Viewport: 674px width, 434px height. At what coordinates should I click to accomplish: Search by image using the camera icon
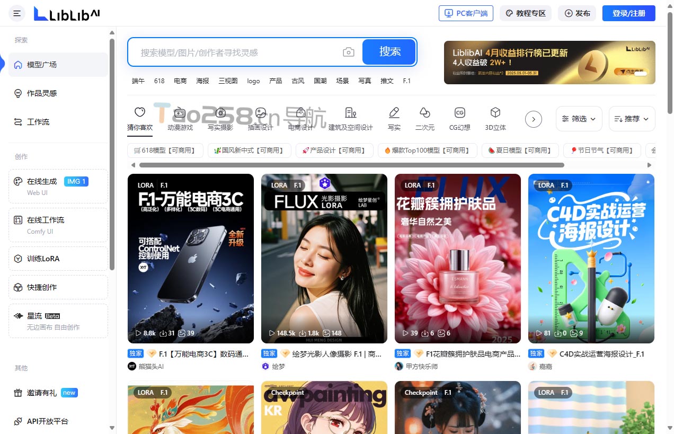tap(348, 52)
